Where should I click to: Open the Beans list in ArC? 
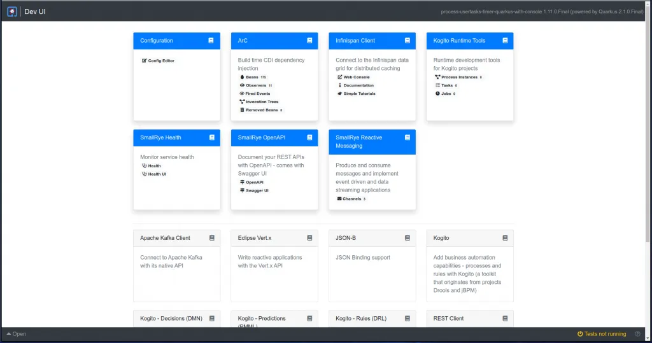pos(253,77)
